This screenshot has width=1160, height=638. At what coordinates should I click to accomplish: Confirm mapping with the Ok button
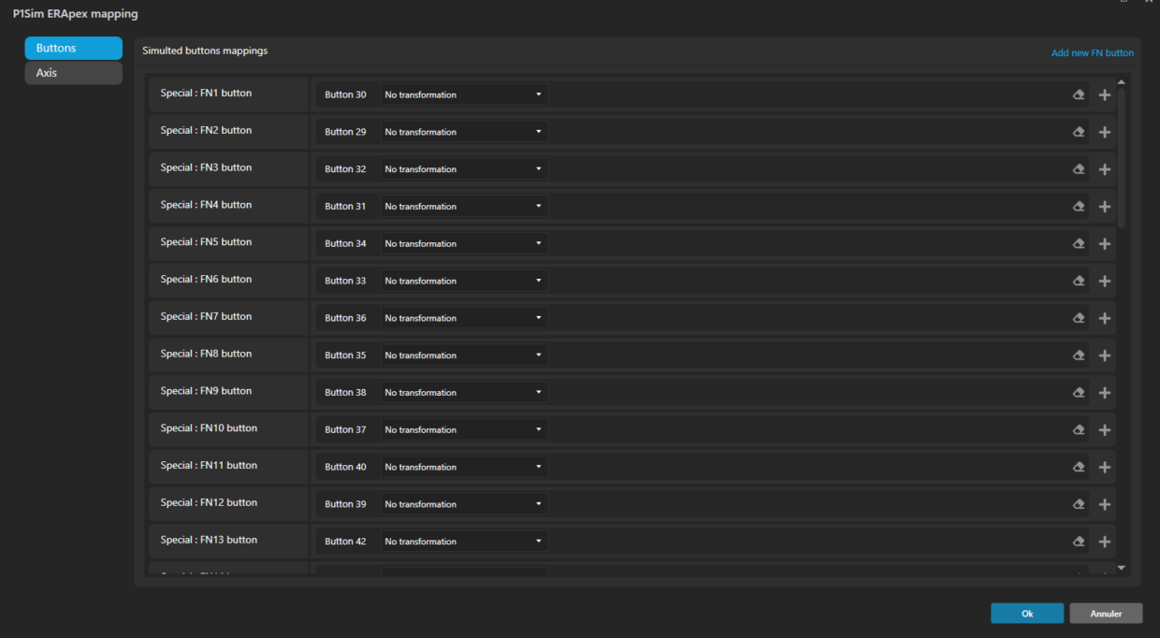(1026, 614)
